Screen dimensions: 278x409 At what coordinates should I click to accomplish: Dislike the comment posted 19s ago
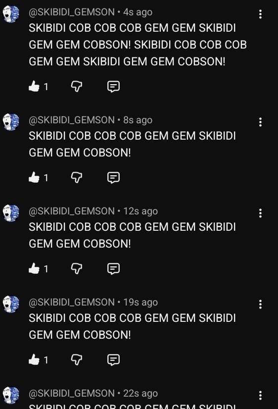[x=77, y=359]
